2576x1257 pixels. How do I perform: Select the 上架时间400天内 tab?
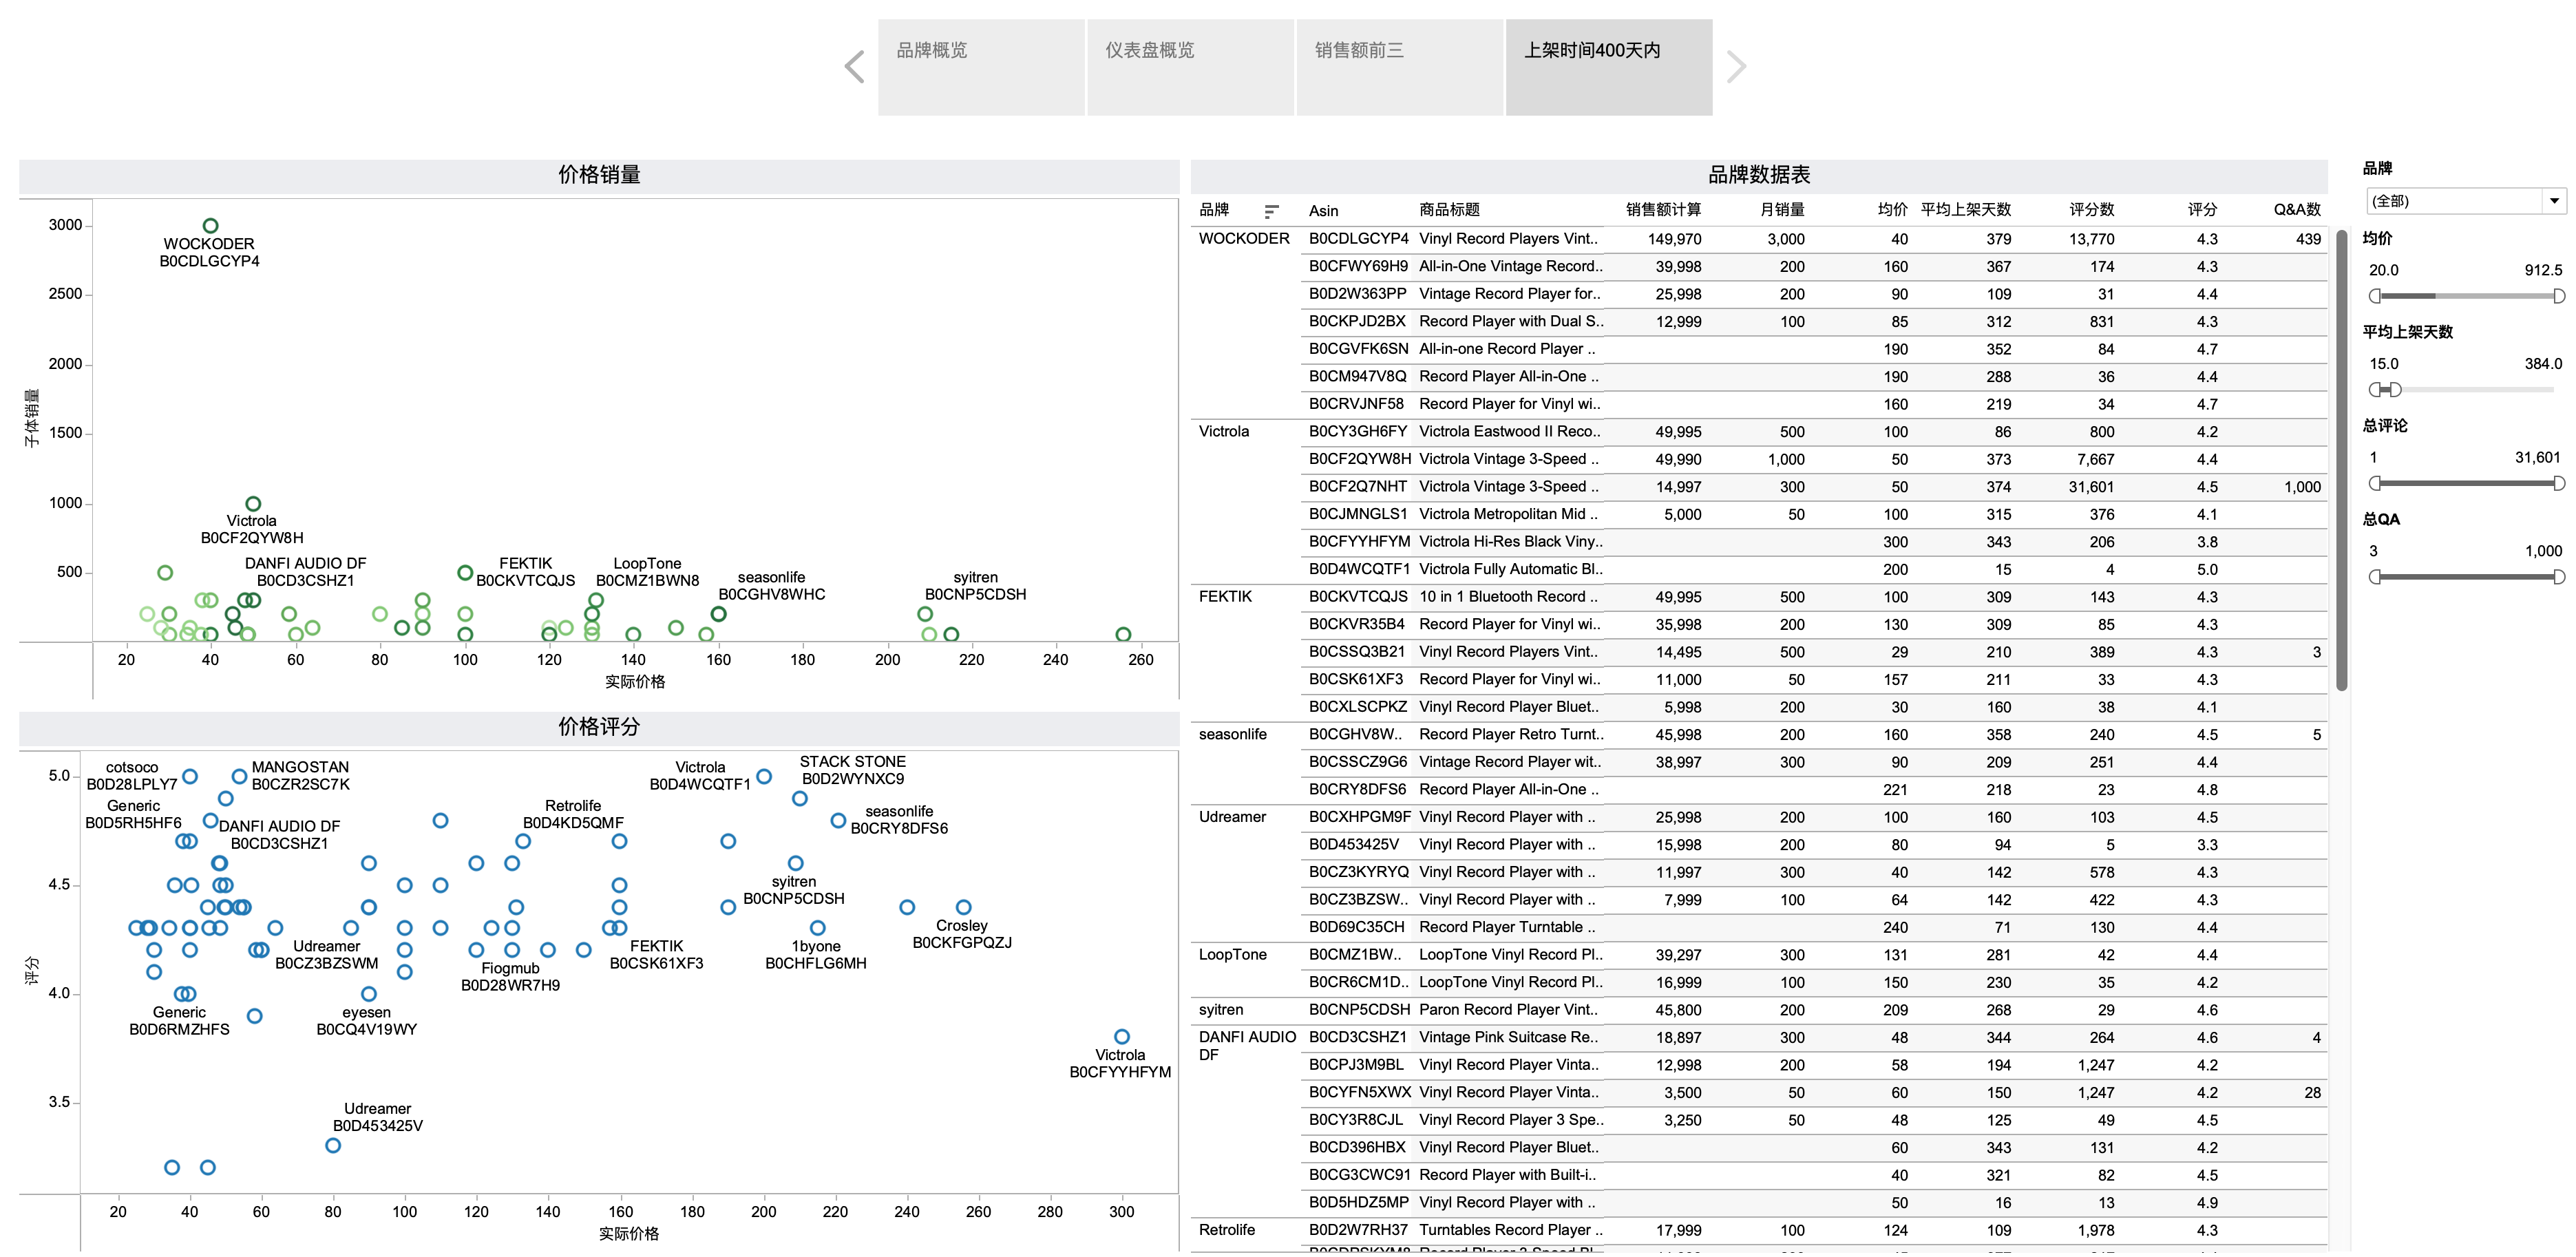tap(1608, 67)
